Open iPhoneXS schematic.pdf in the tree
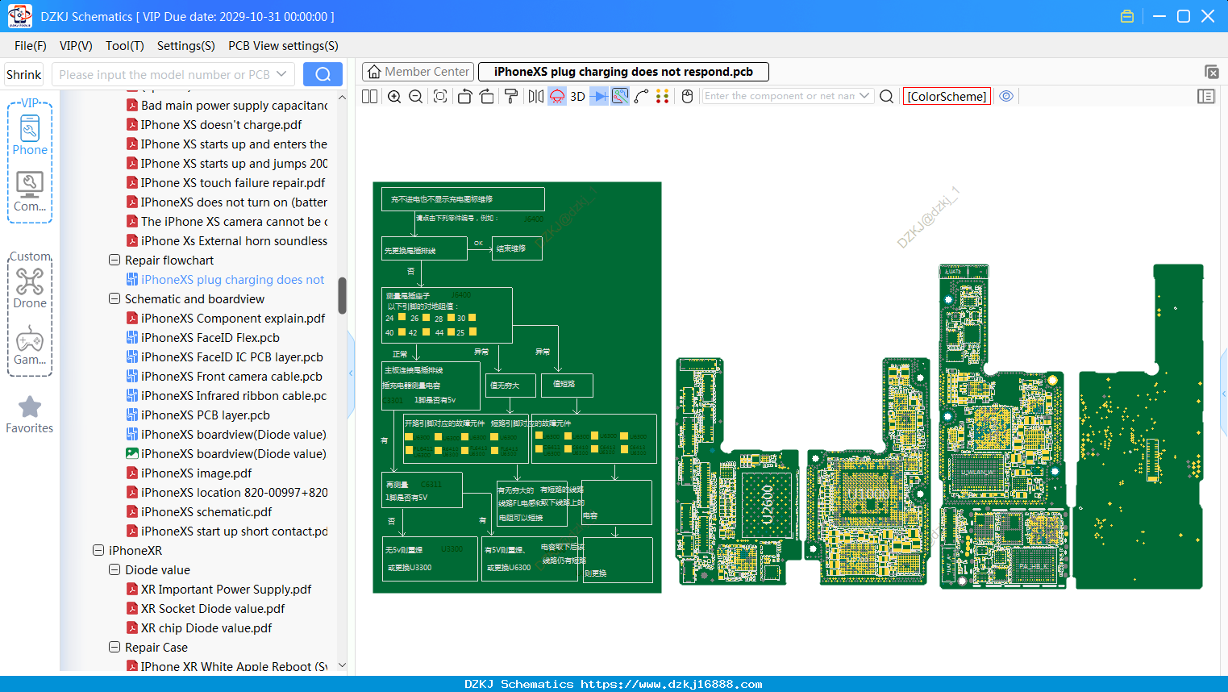This screenshot has height=692, width=1228. point(206,512)
